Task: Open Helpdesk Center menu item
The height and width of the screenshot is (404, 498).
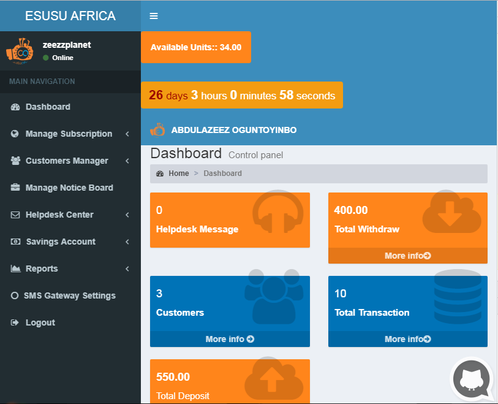Action: coord(70,215)
